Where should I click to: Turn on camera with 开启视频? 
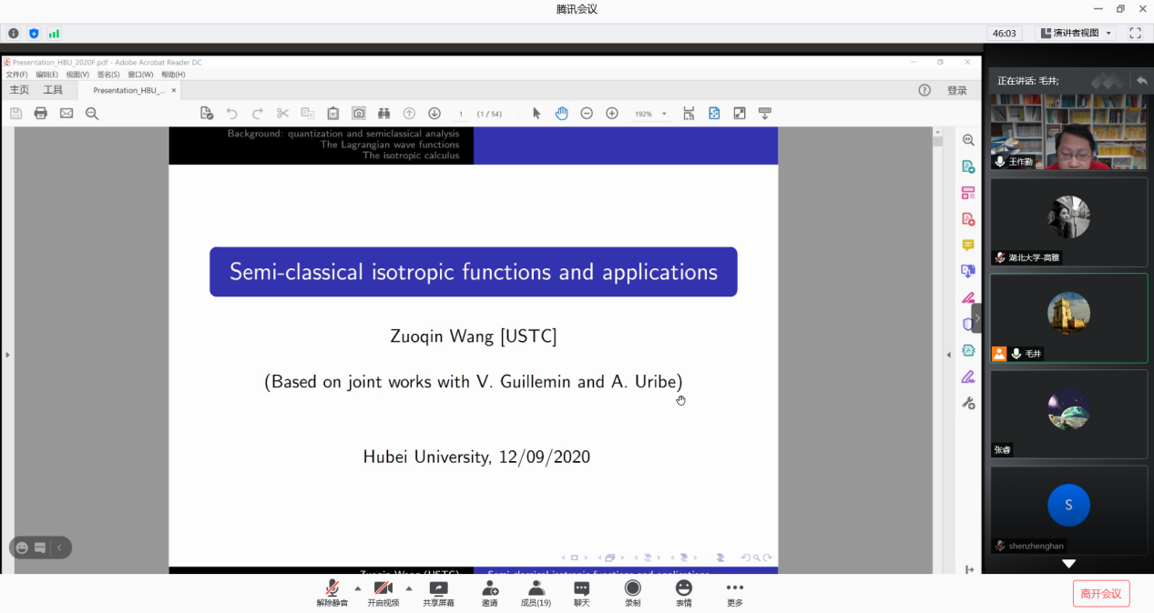click(383, 594)
